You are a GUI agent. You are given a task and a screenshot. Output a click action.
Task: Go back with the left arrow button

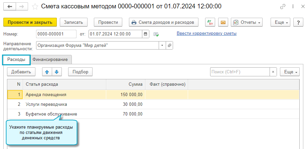(10, 7)
